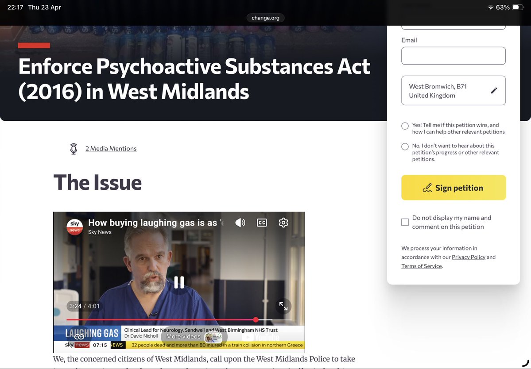Click the 'Sky News' channel name text
Screen dimensions: 531x369
click(x=100, y=232)
